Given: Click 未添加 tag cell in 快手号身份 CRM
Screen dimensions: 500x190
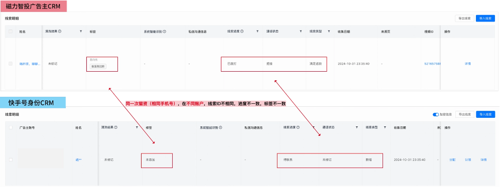Looking at the screenshot, I should (x=151, y=159).
